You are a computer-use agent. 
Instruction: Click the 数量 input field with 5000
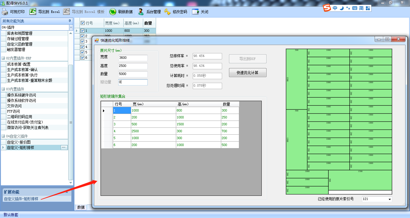coord(133,74)
